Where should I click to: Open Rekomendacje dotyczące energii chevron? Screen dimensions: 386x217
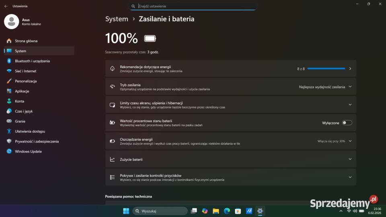[350, 69]
